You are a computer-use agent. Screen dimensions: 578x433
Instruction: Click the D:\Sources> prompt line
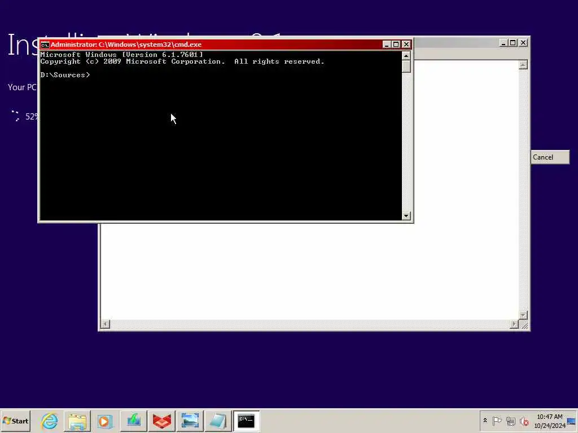[x=65, y=75]
